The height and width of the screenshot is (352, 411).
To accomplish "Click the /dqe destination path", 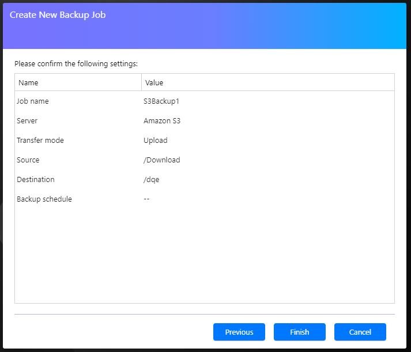I will [151, 180].
